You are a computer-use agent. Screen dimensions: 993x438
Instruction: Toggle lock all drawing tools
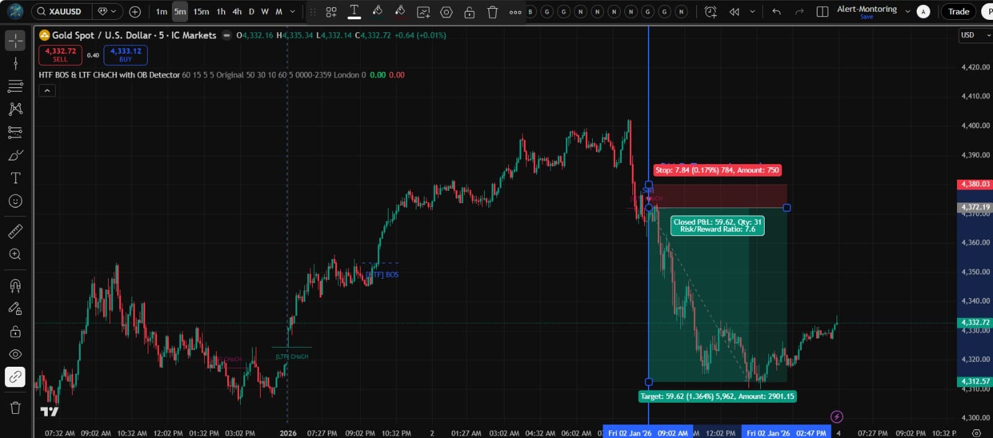coord(16,331)
